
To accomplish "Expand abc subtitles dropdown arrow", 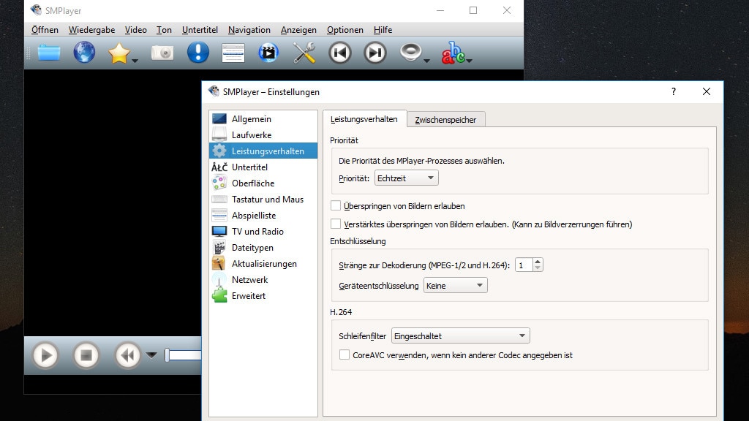I will pos(470,61).
